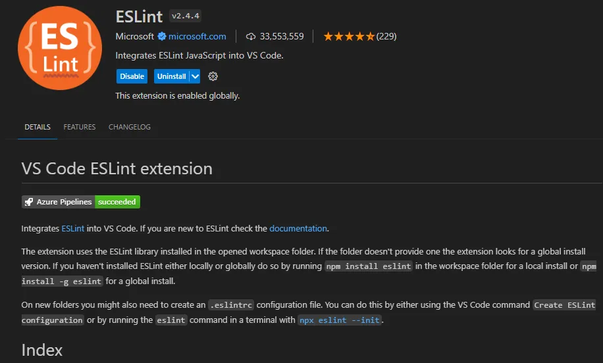This screenshot has width=603, height=363.
Task: Expand the Uninstall dropdown arrow
Action: pos(195,76)
